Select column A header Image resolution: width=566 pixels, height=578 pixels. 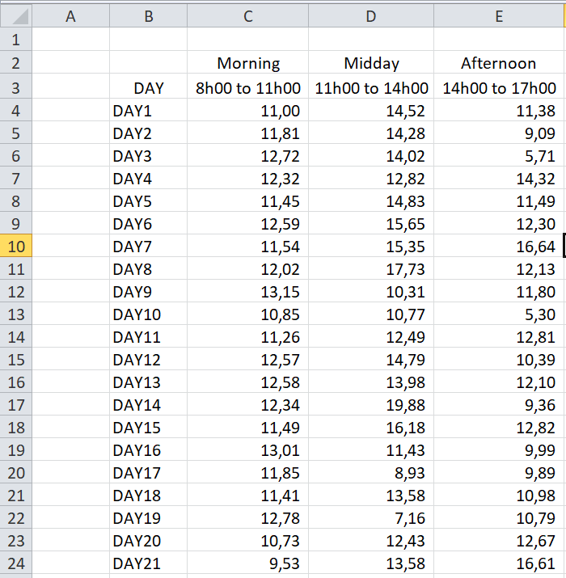tap(71, 16)
